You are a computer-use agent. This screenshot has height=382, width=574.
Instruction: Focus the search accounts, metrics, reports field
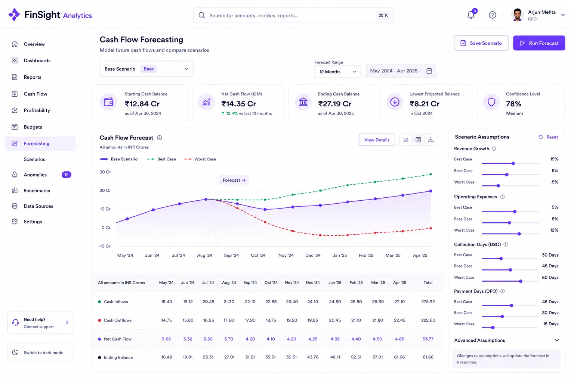click(293, 15)
